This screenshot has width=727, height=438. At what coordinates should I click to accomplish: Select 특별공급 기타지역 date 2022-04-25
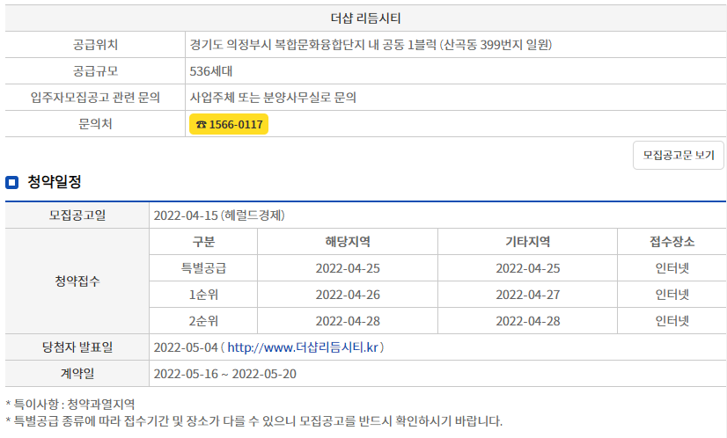[527, 268]
